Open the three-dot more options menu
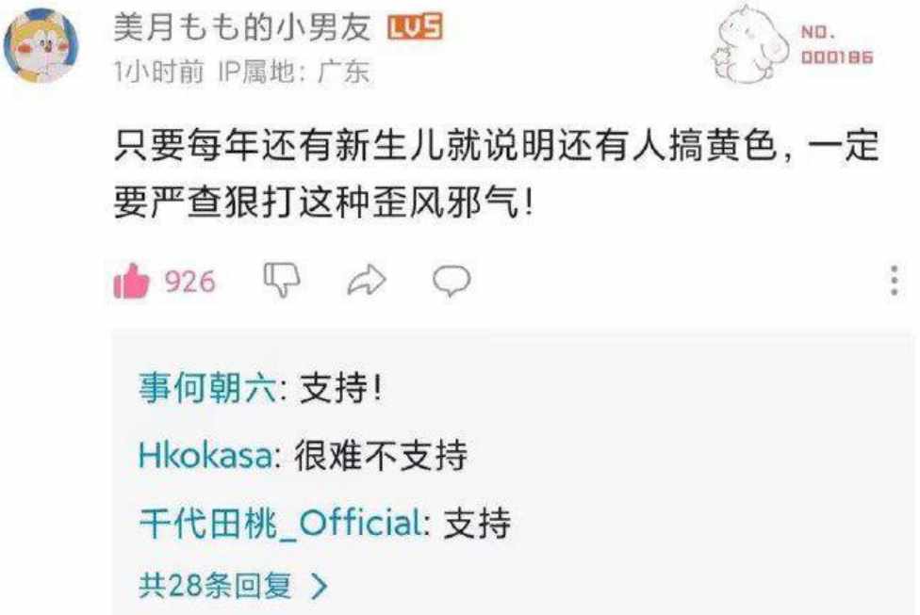 click(x=895, y=281)
